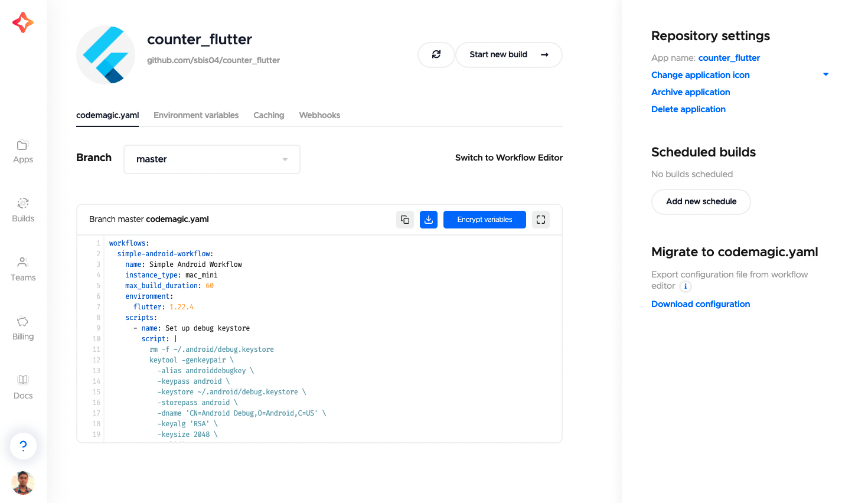Open the Docs sidebar section

coord(23,387)
